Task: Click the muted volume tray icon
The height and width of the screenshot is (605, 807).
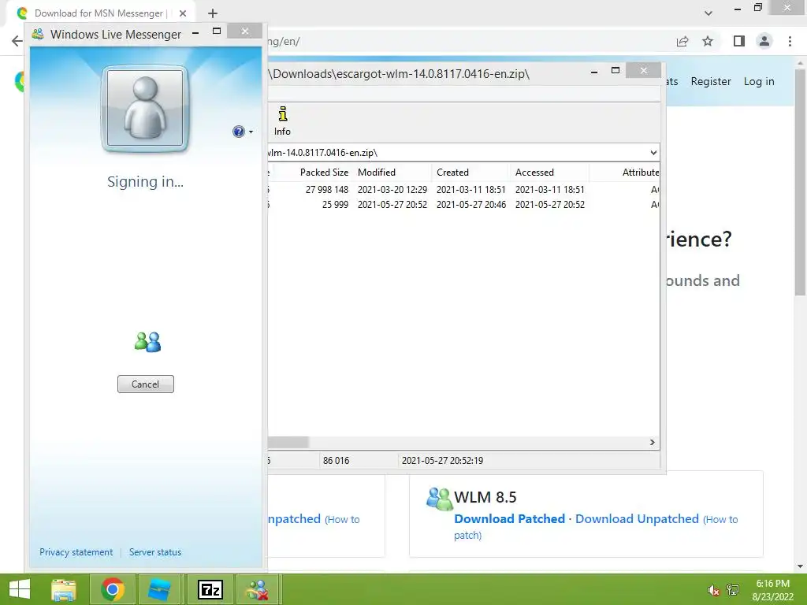Action: click(713, 590)
